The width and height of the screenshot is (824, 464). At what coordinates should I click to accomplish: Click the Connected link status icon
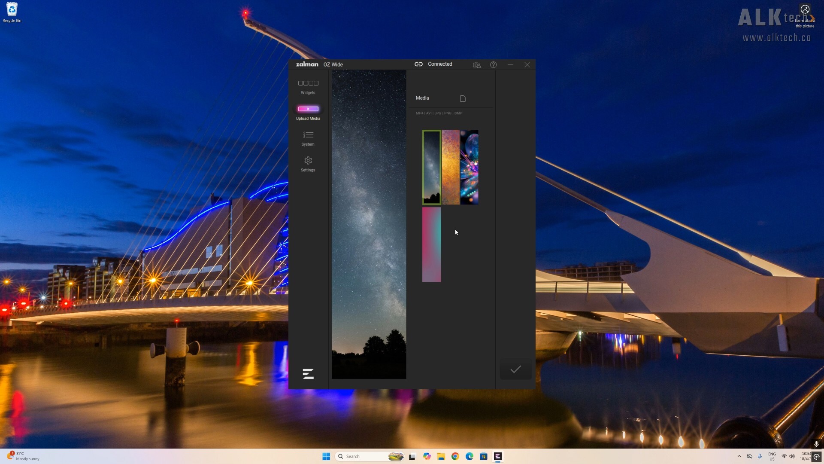tap(418, 64)
